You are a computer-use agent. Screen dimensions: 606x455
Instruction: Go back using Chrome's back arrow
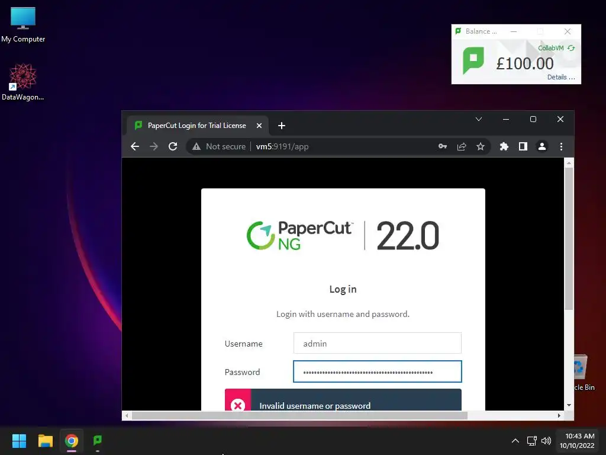pyautogui.click(x=135, y=147)
